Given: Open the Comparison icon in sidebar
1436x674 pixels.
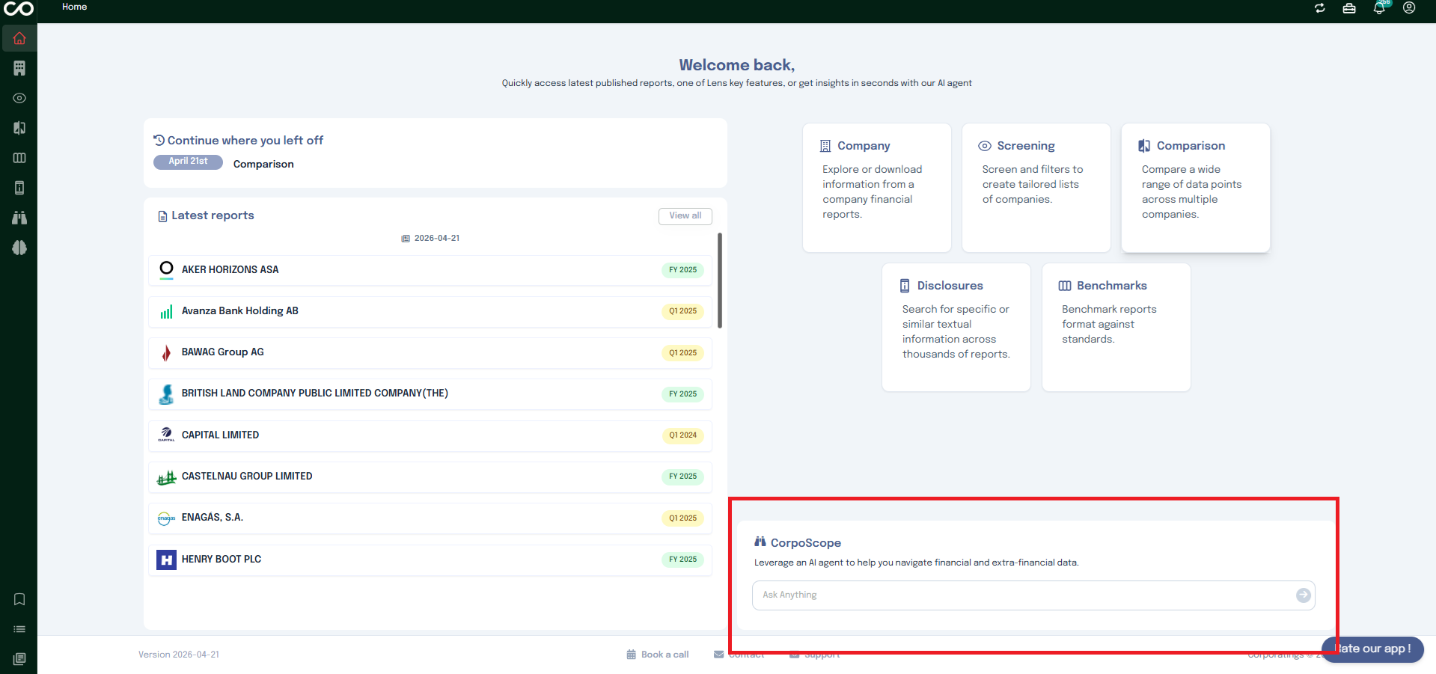Looking at the screenshot, I should (x=19, y=128).
